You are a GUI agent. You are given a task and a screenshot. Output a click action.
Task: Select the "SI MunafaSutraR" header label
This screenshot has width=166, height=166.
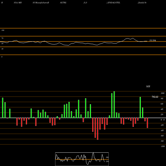pos(41,3)
